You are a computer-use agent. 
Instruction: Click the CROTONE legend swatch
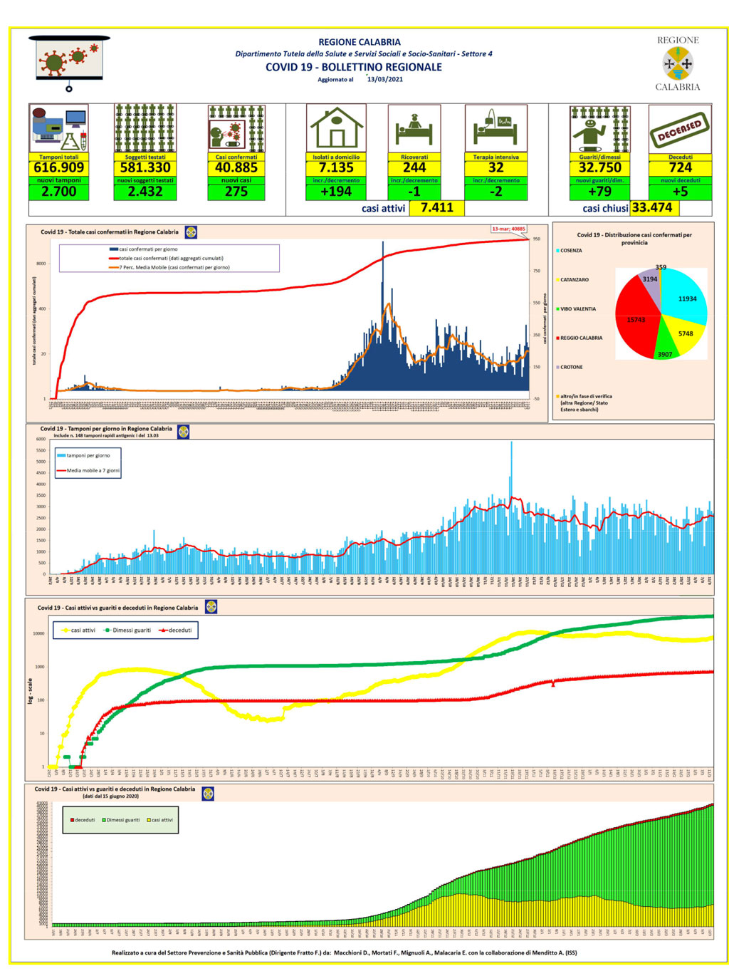click(x=557, y=368)
